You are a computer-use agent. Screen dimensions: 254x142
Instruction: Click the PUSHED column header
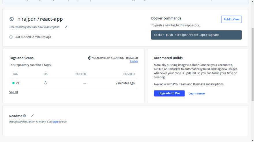[129, 74]
